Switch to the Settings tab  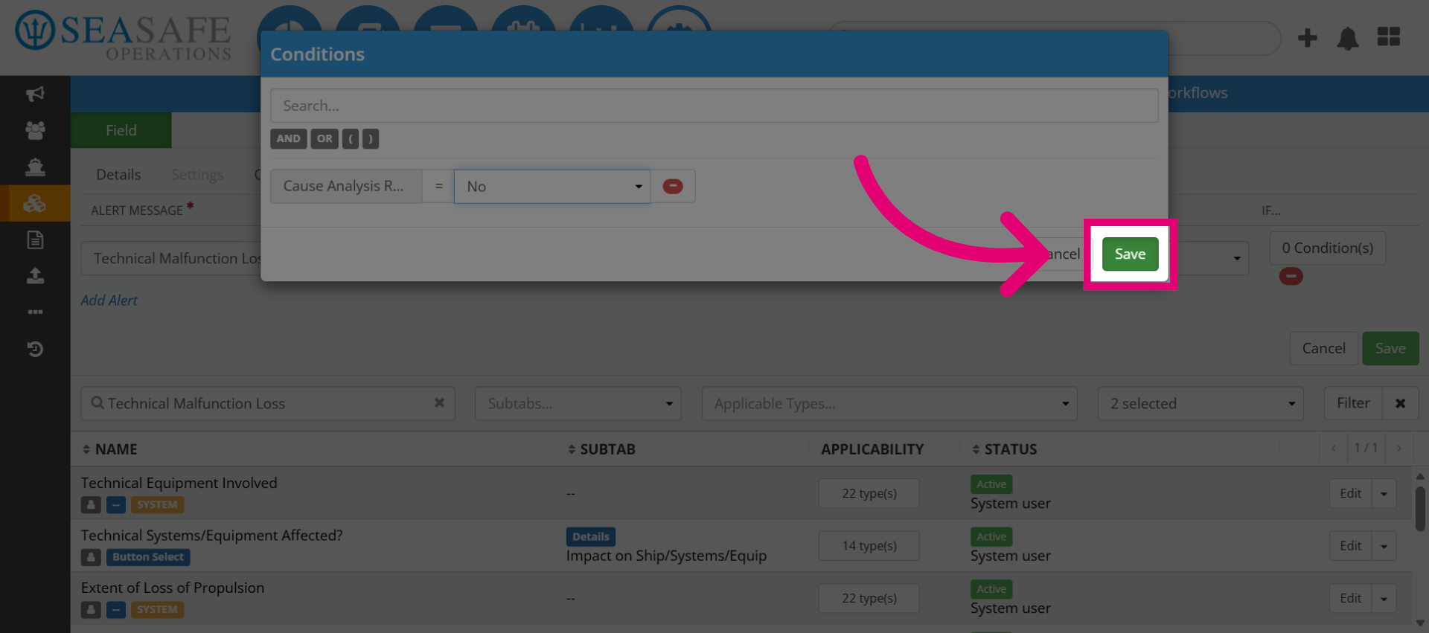(197, 174)
